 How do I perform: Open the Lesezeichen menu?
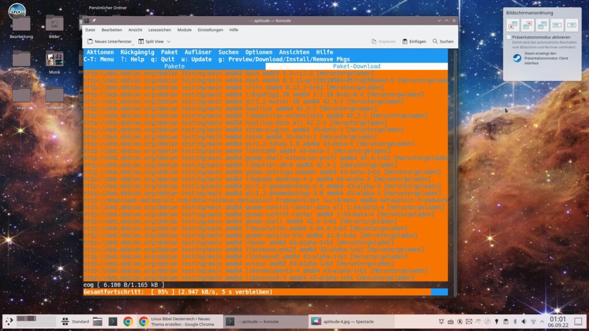click(x=160, y=30)
